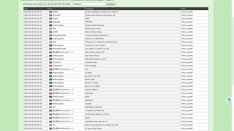Sort the table by the Карта column
Image resolution: width=234 pixels, height=131 pixels.
[x=183, y=9]
